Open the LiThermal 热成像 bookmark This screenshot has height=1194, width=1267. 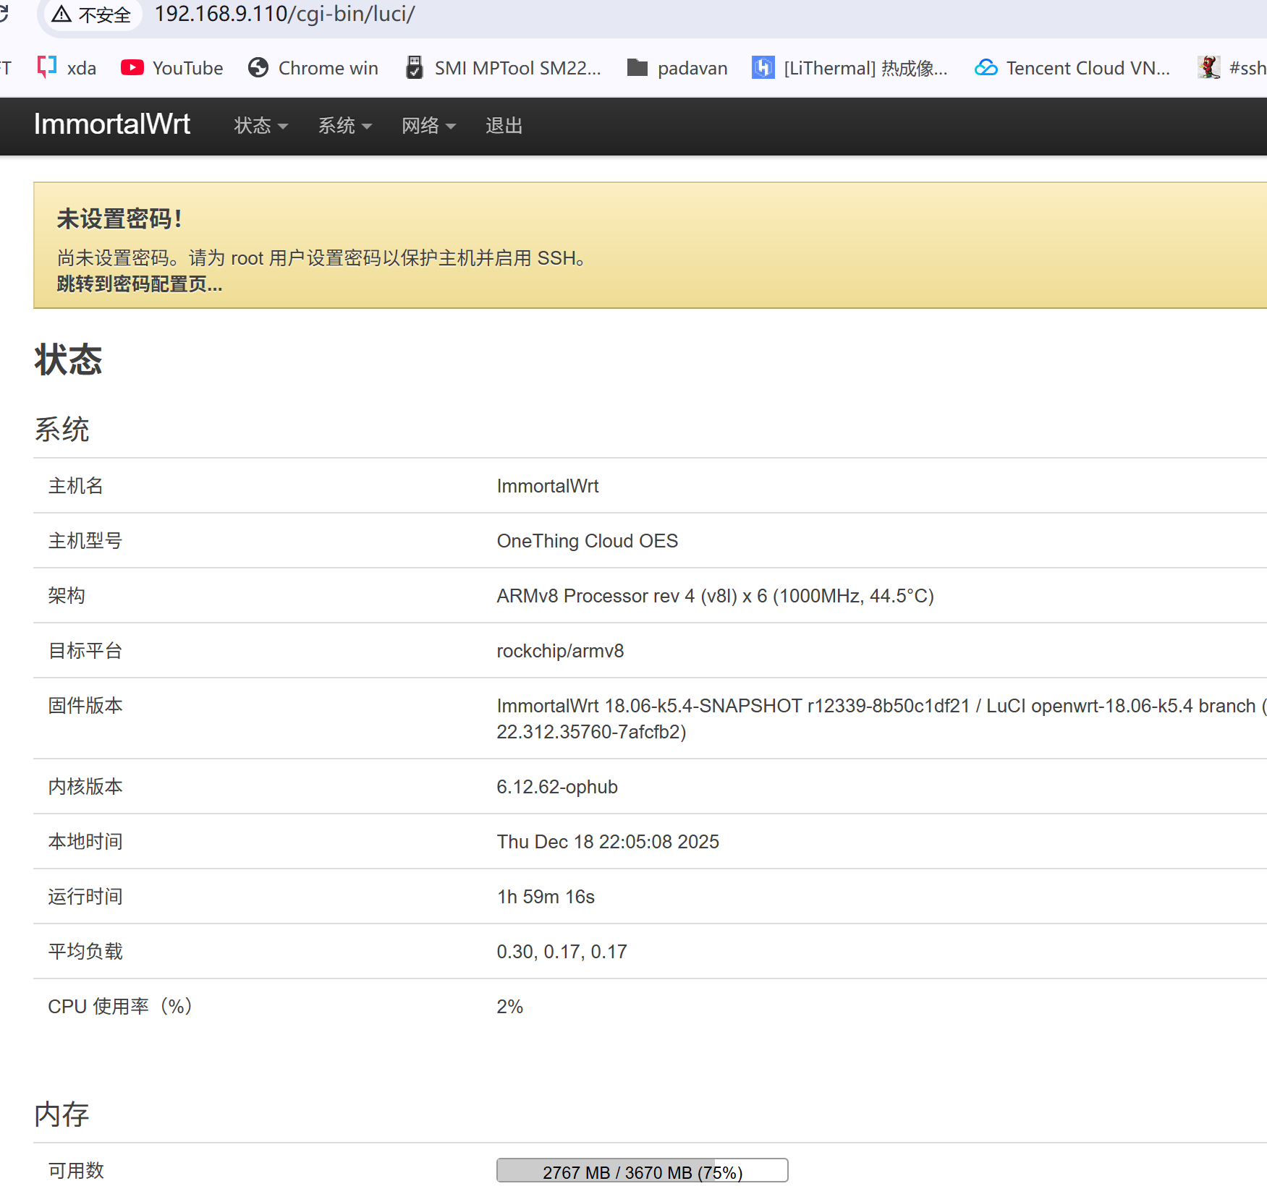pyautogui.click(x=865, y=67)
